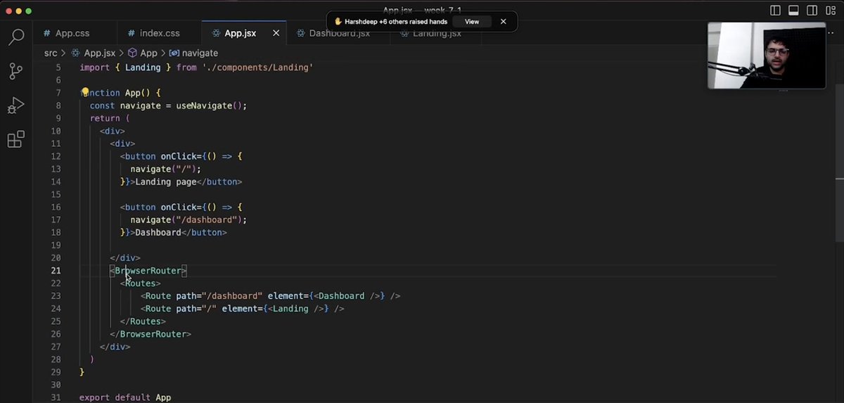Click opening Routes tag on line 22
844x403 pixels.
coord(140,283)
